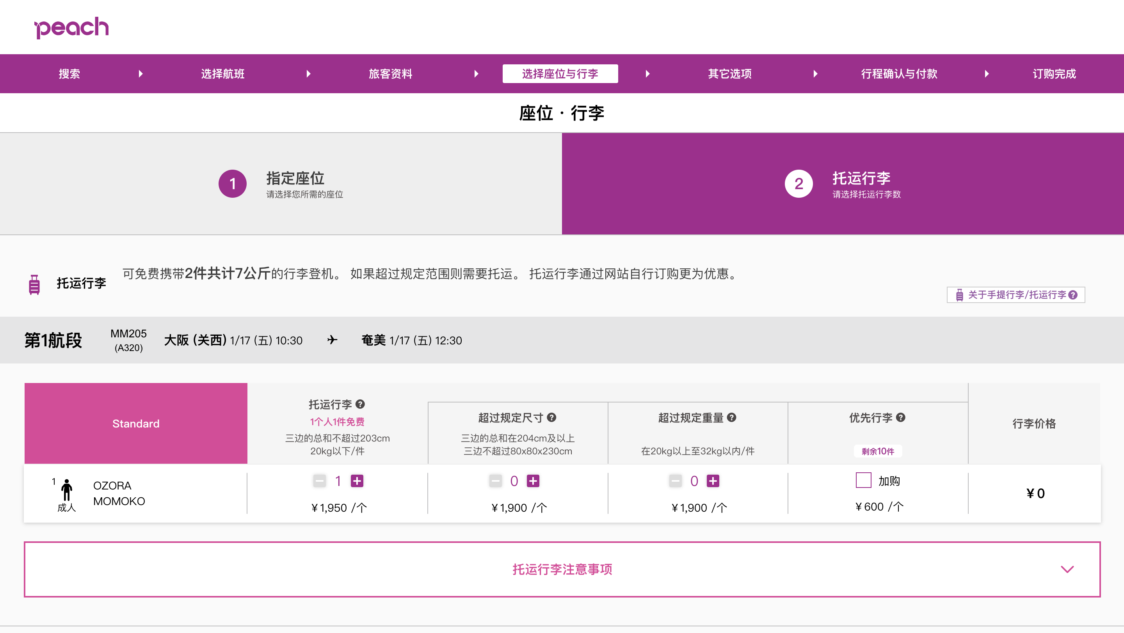
Task: Click the 选择座位与行李 current step
Action: click(x=560, y=74)
